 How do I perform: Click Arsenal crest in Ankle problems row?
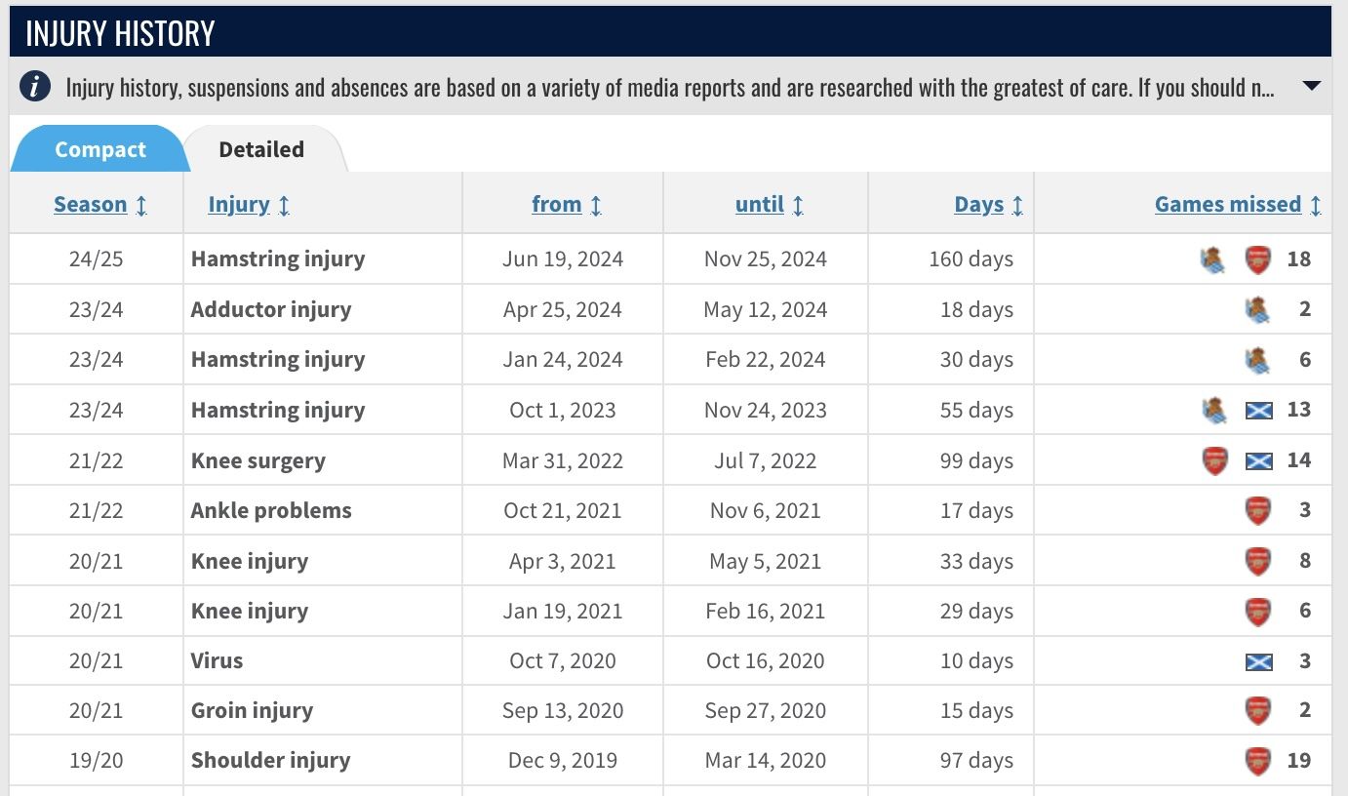[x=1258, y=511]
